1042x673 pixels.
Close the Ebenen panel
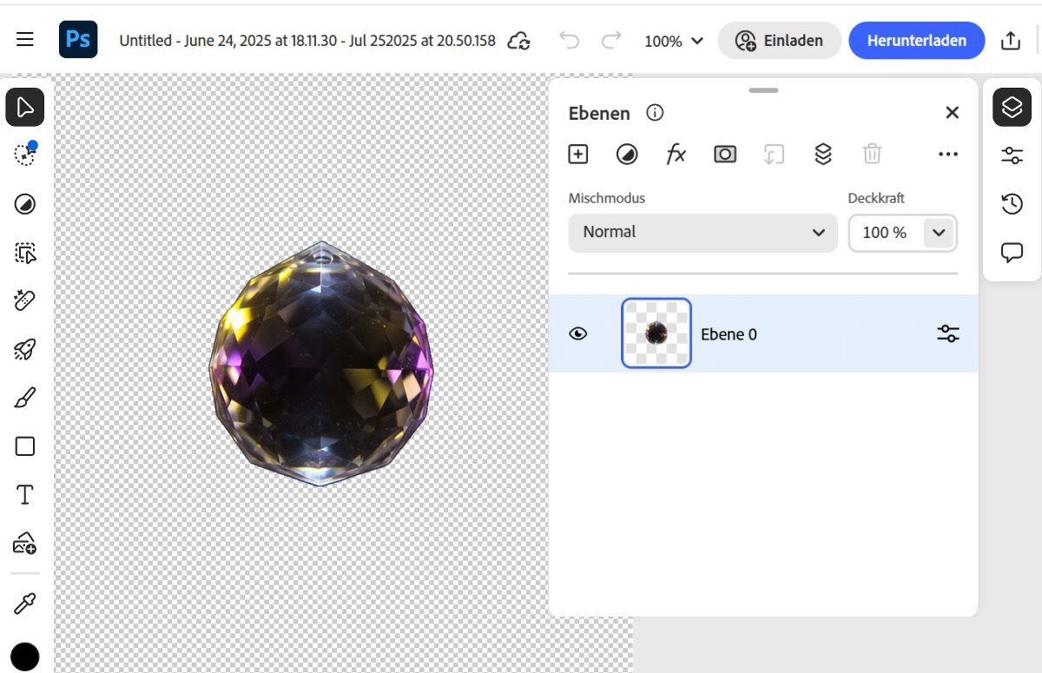953,113
